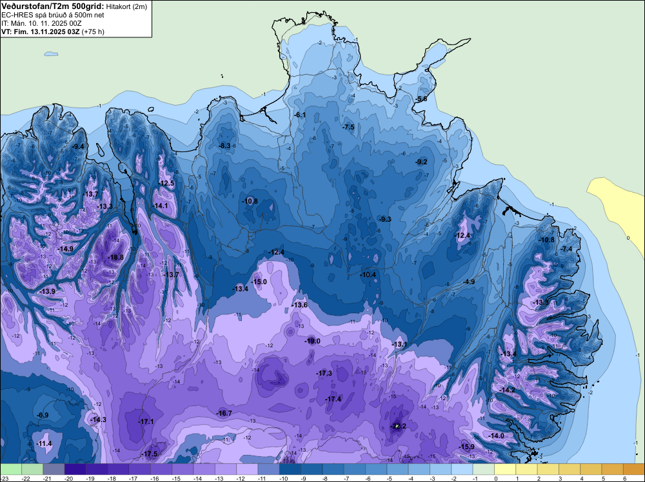Click the -11.4 temperature label
The image size is (645, 482).
point(44,443)
